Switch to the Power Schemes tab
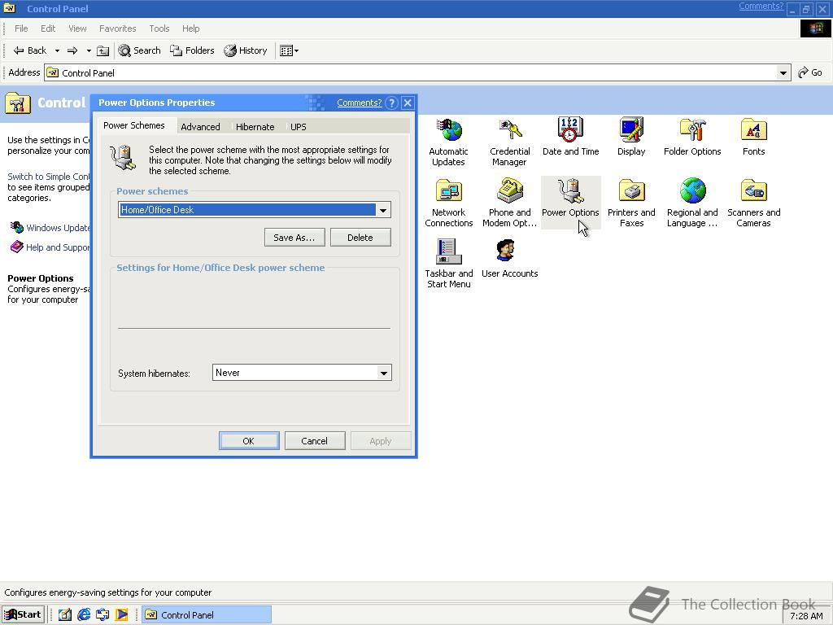Image resolution: width=833 pixels, height=625 pixels. [x=134, y=125]
